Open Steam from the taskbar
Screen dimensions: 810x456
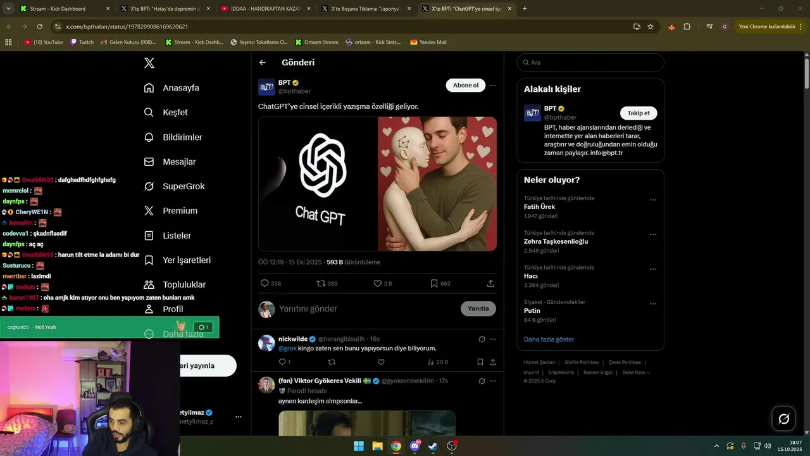pos(433,446)
